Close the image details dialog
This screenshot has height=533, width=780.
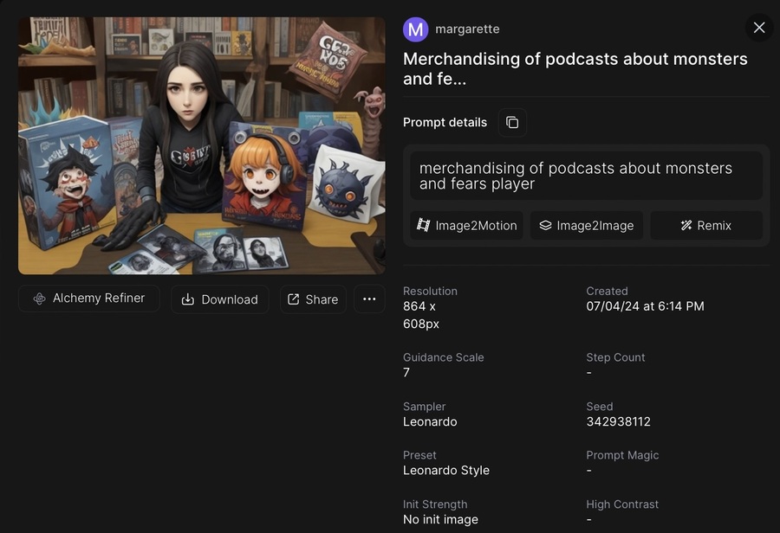[758, 28]
